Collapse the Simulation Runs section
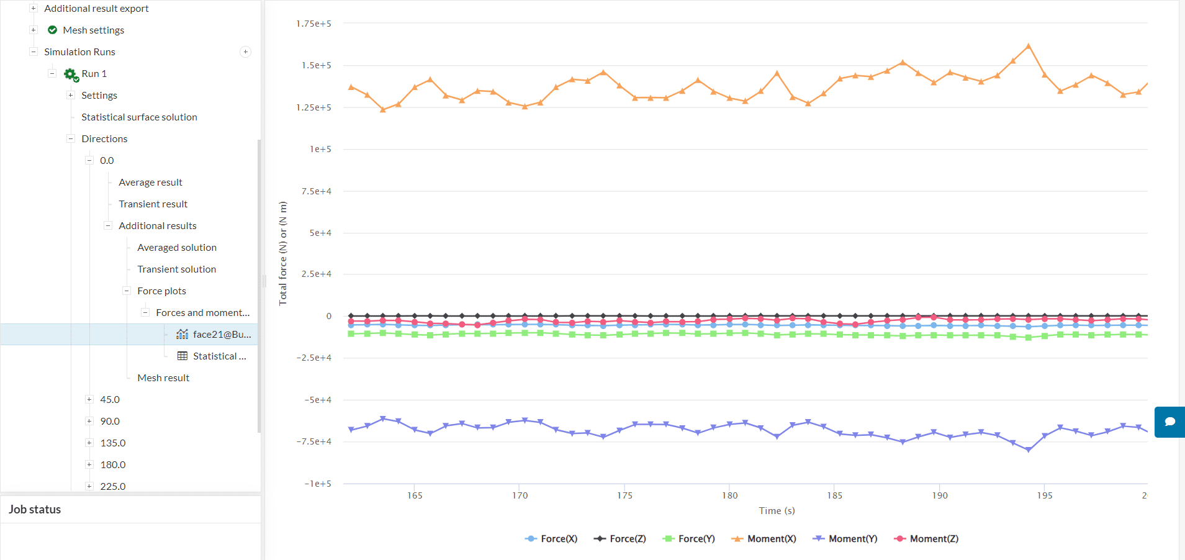Screen dimensions: 1185x560 pyautogui.click(x=34, y=52)
